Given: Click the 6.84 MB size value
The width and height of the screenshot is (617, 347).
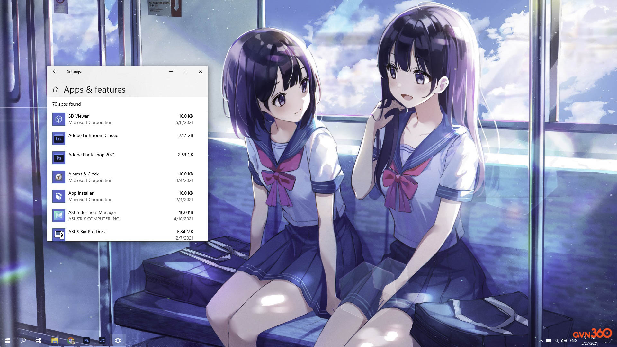Looking at the screenshot, I should 185,232.
